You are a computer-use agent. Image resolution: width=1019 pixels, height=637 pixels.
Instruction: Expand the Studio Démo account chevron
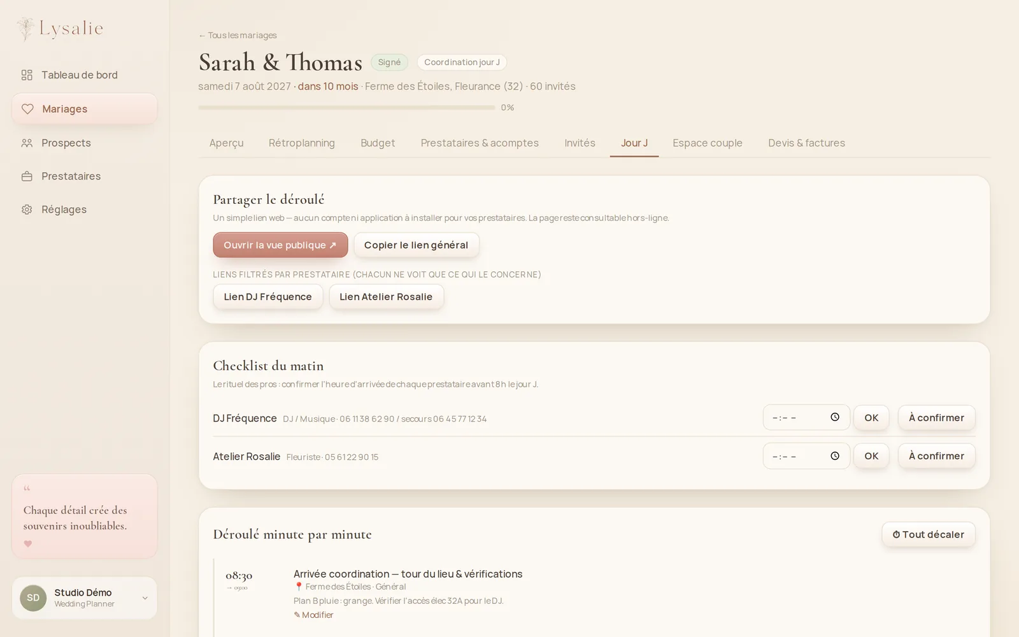click(145, 598)
